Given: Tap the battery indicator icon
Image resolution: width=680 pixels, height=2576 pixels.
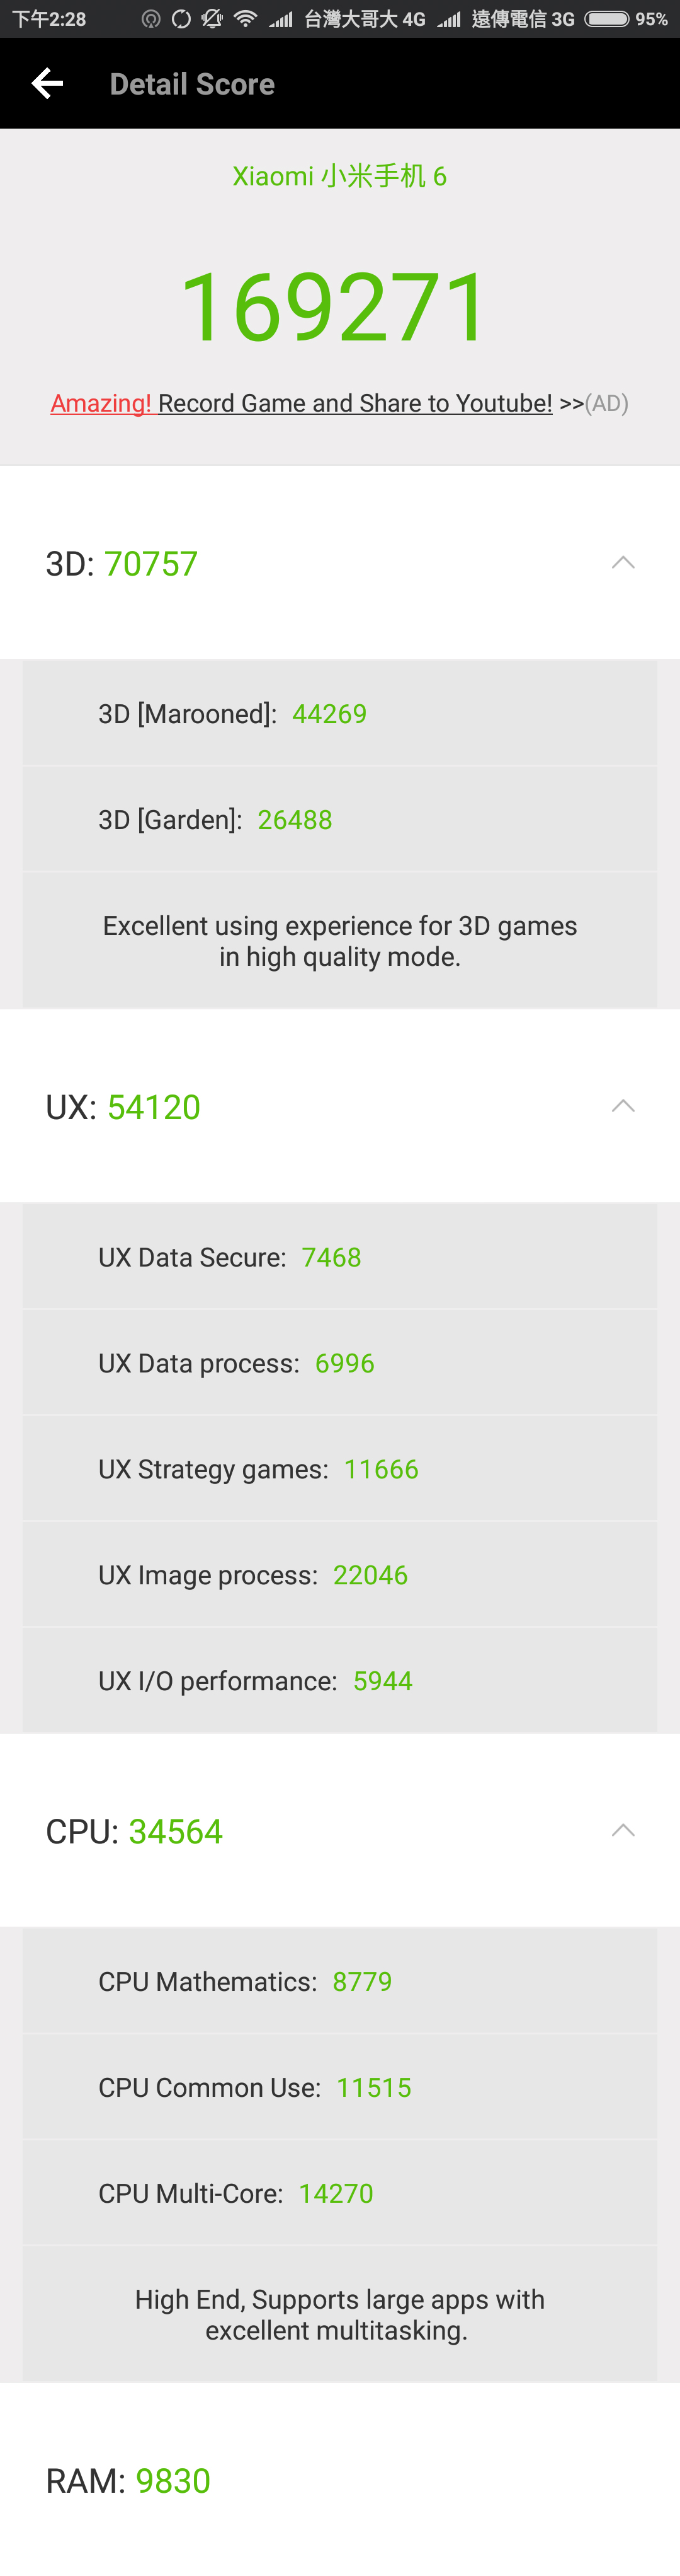Looking at the screenshot, I should pyautogui.click(x=607, y=19).
